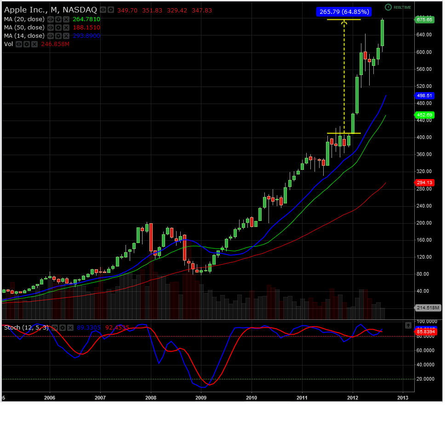Click the 347.83 close price value
446x423 pixels.
pyautogui.click(x=202, y=11)
